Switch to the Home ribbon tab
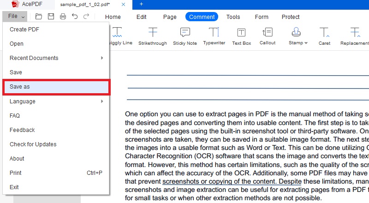The image size is (369, 203). tap(113, 17)
